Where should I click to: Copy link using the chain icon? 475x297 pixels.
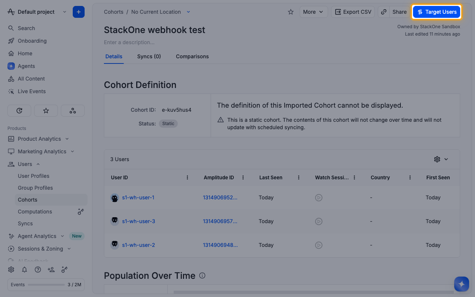coord(384,12)
